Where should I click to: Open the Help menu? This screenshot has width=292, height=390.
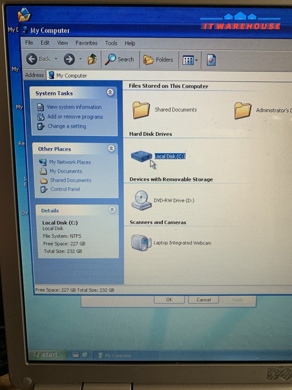tap(130, 43)
